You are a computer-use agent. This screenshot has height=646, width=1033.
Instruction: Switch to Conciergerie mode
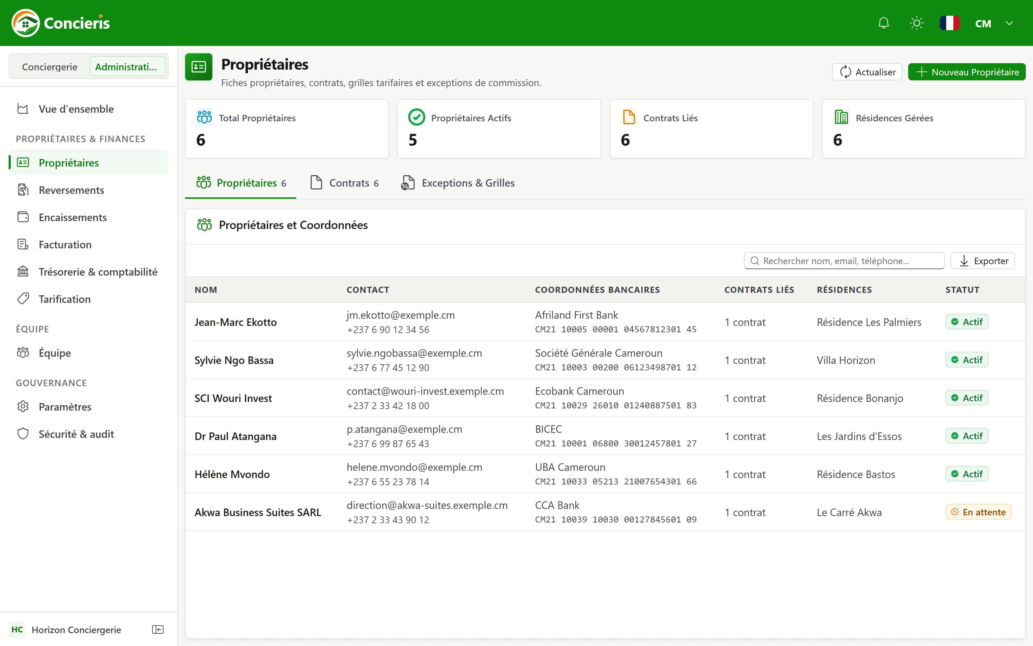click(x=49, y=67)
